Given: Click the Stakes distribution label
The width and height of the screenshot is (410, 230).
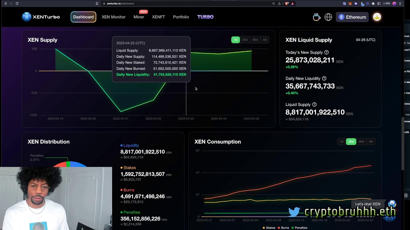Looking at the screenshot, I should (128, 168).
